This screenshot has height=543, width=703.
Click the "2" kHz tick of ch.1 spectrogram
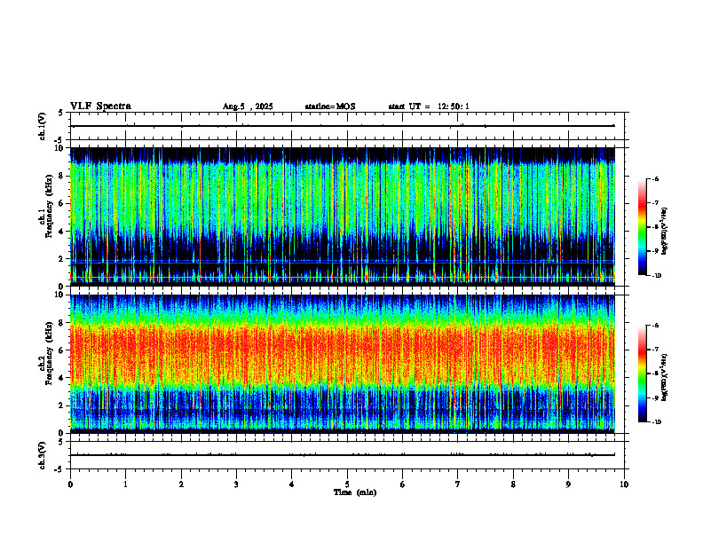pyautogui.click(x=61, y=259)
